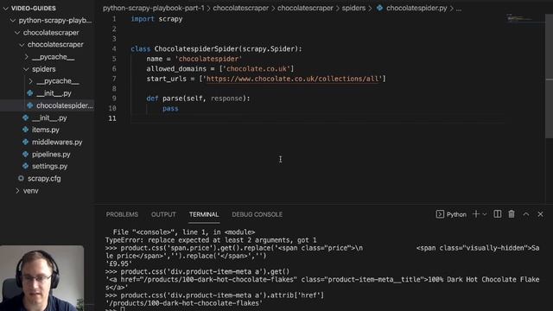Click the breadcrumb ellipsis
Image resolution: width=553 pixels, height=311 pixels.
point(459,9)
